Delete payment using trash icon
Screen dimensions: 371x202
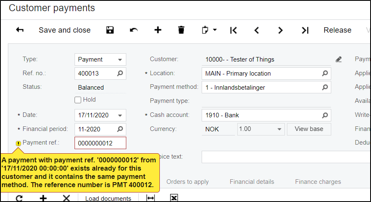(181, 30)
